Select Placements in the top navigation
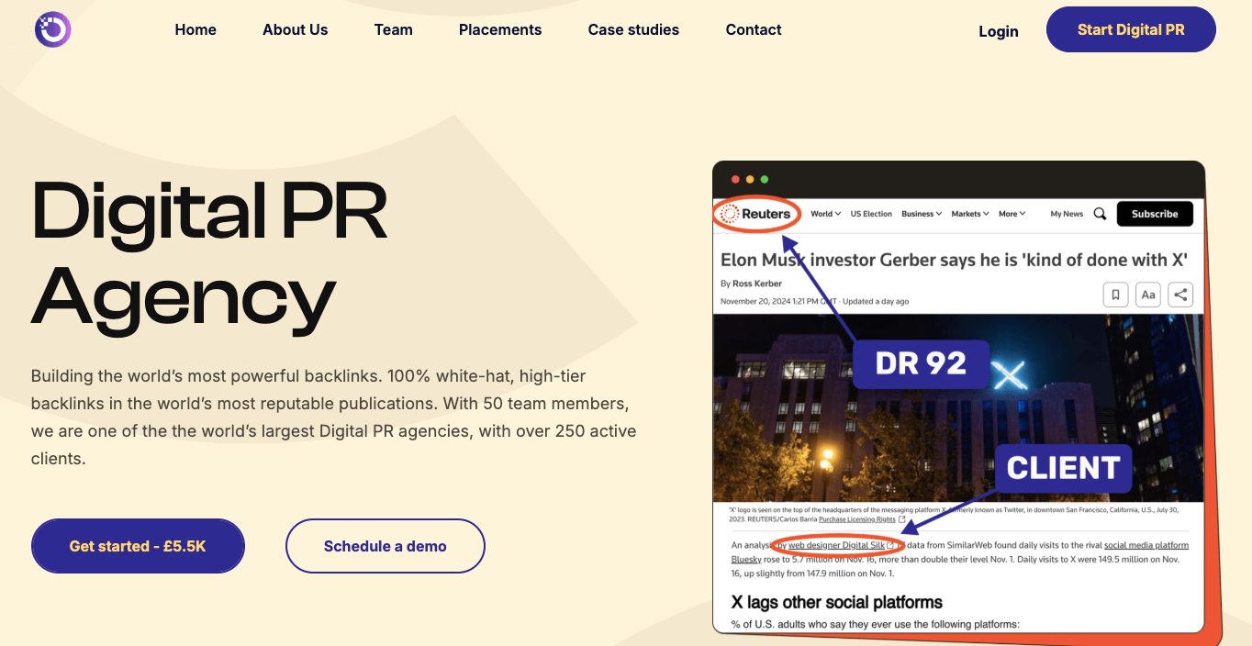Viewport: 1252px width, 646px height. (500, 29)
